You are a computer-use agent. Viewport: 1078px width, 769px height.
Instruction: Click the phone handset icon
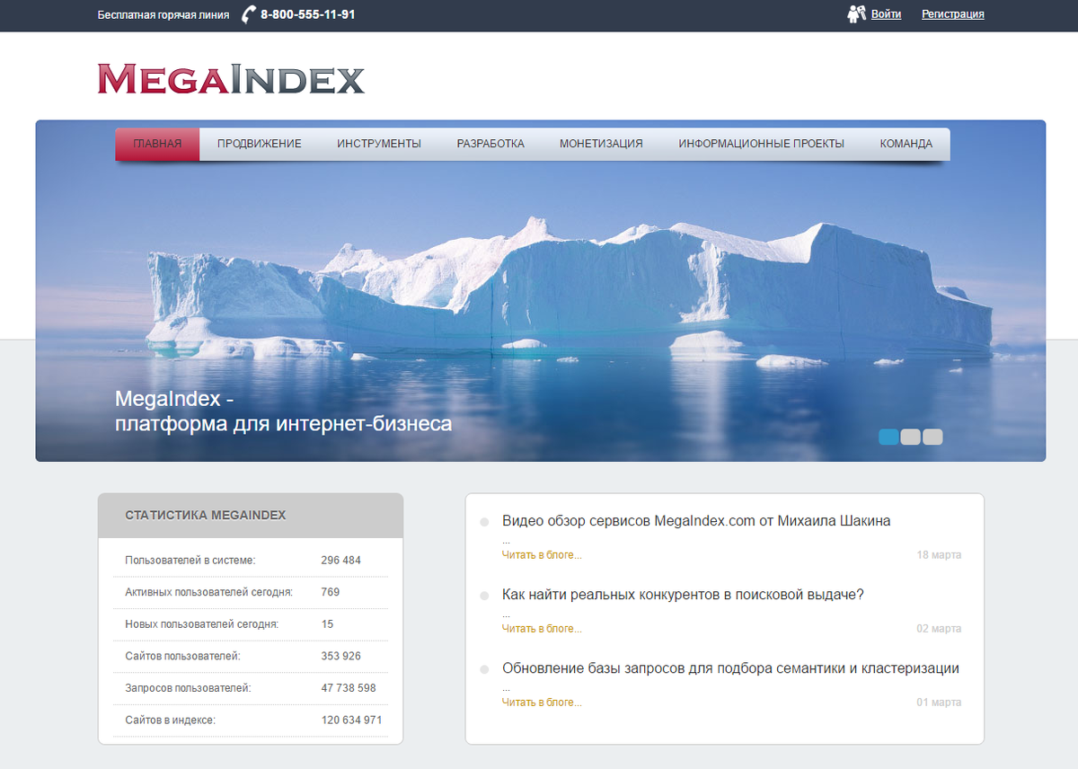pyautogui.click(x=249, y=14)
